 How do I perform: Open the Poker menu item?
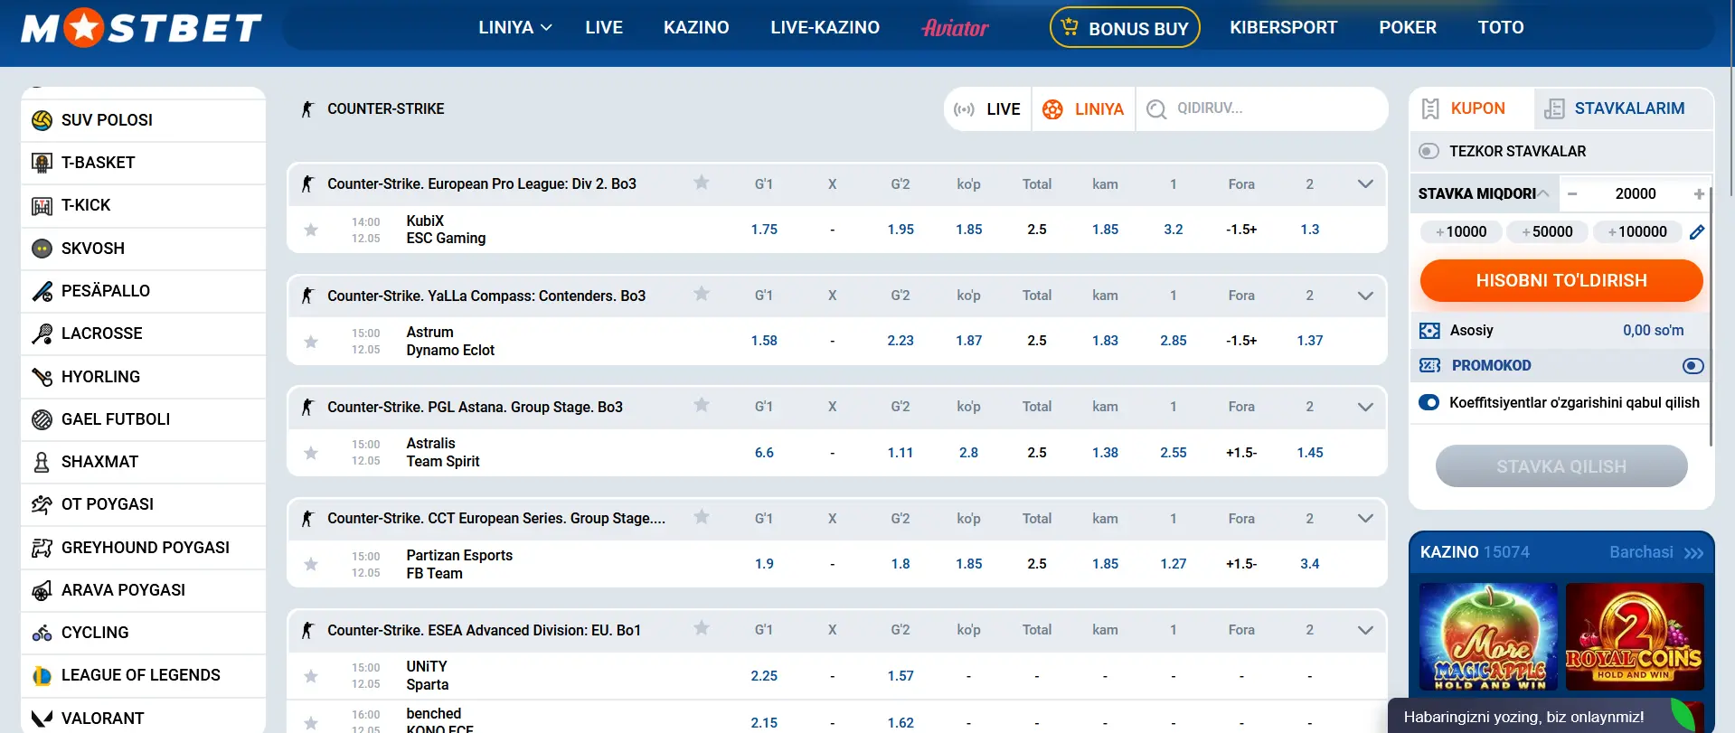point(1408,27)
